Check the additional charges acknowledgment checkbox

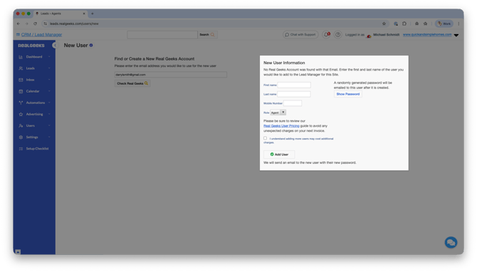point(266,138)
